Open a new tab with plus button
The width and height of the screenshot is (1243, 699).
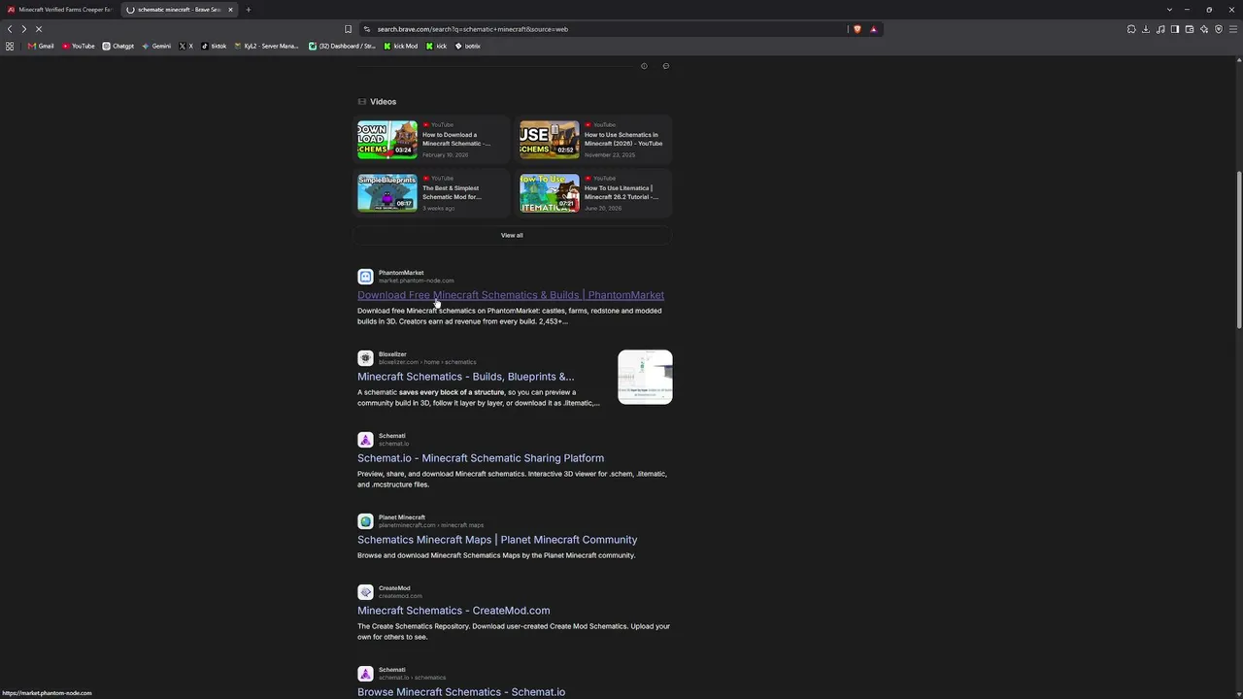pyautogui.click(x=248, y=10)
